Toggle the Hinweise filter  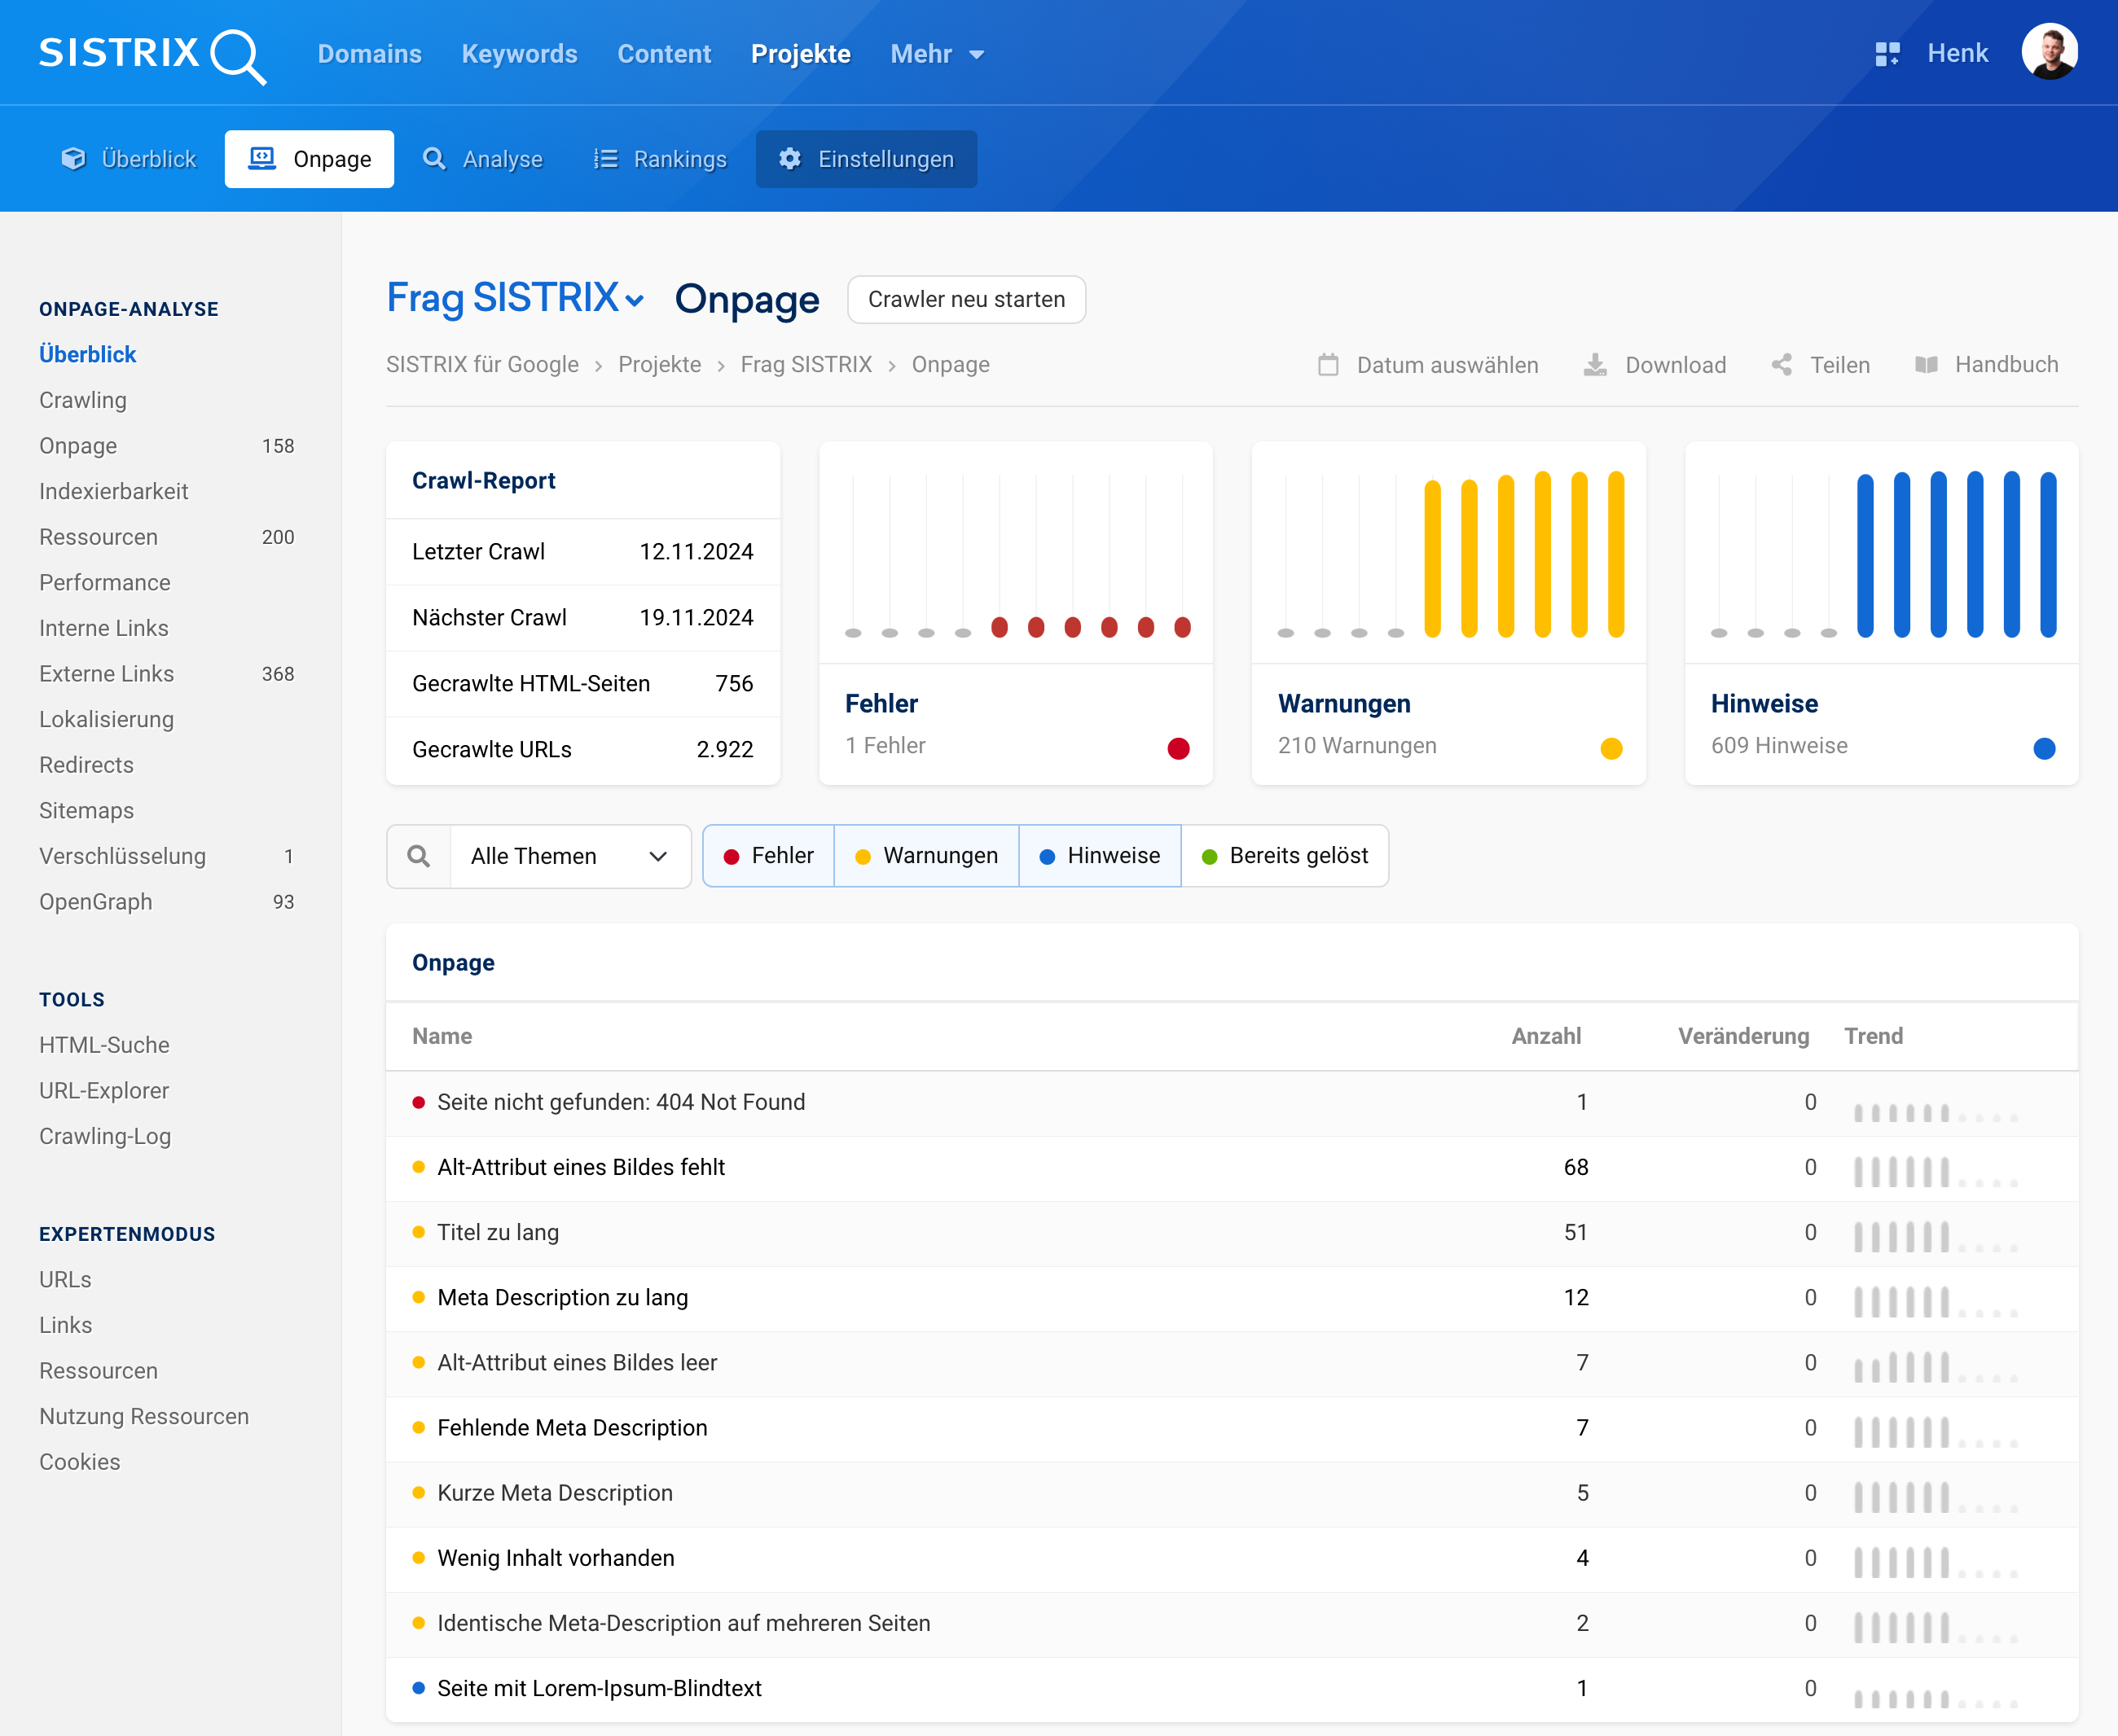coord(1100,856)
